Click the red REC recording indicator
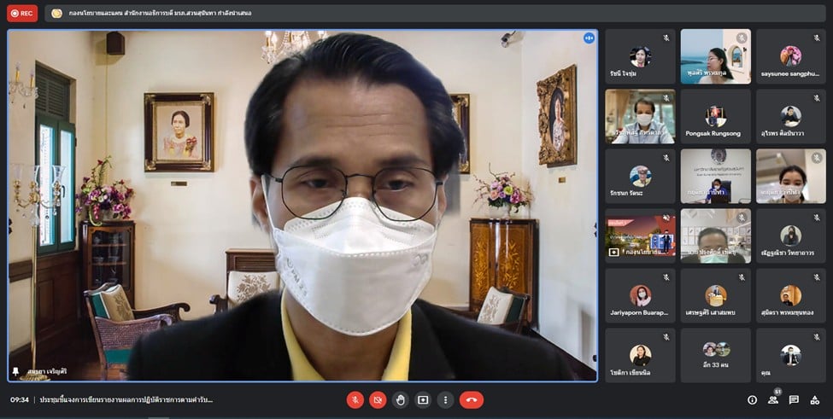833x419 pixels. click(x=22, y=13)
